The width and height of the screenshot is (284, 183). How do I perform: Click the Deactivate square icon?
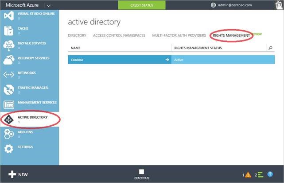[142, 172]
